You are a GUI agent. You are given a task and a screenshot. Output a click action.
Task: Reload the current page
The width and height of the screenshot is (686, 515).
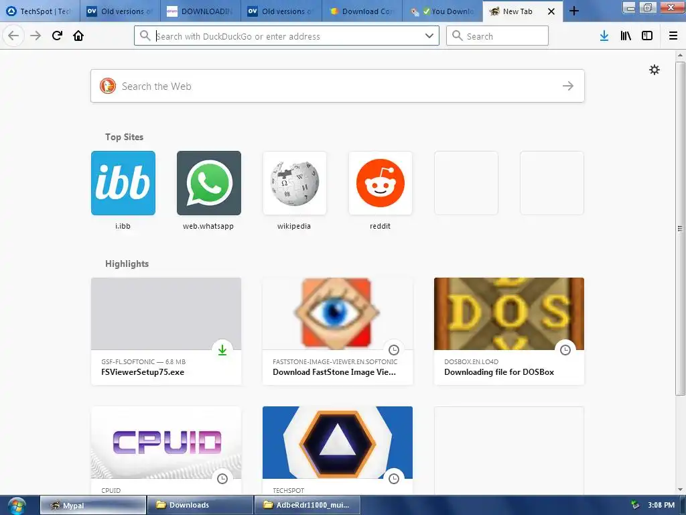point(57,36)
